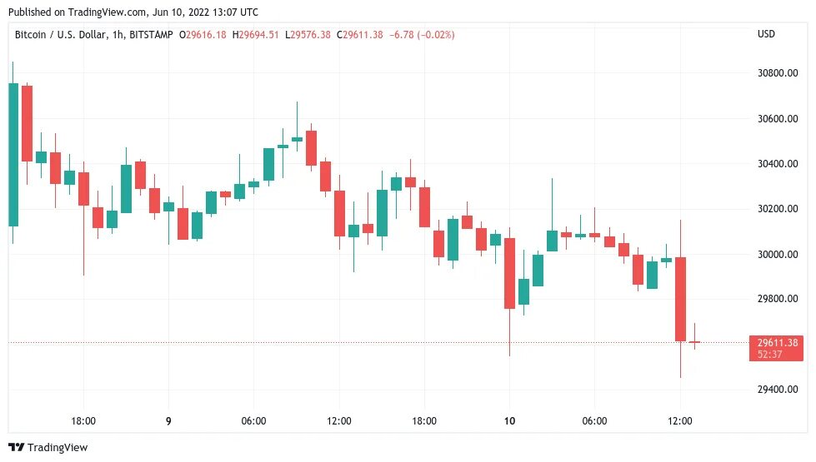This screenshot has height=462, width=816.
Task: Click the 52:37 candle countdown timer
Action: (x=769, y=355)
